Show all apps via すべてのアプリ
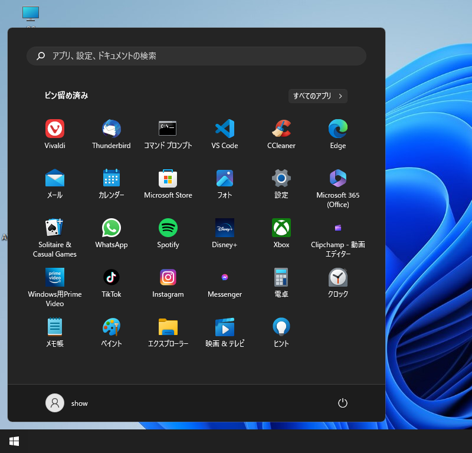 (318, 96)
